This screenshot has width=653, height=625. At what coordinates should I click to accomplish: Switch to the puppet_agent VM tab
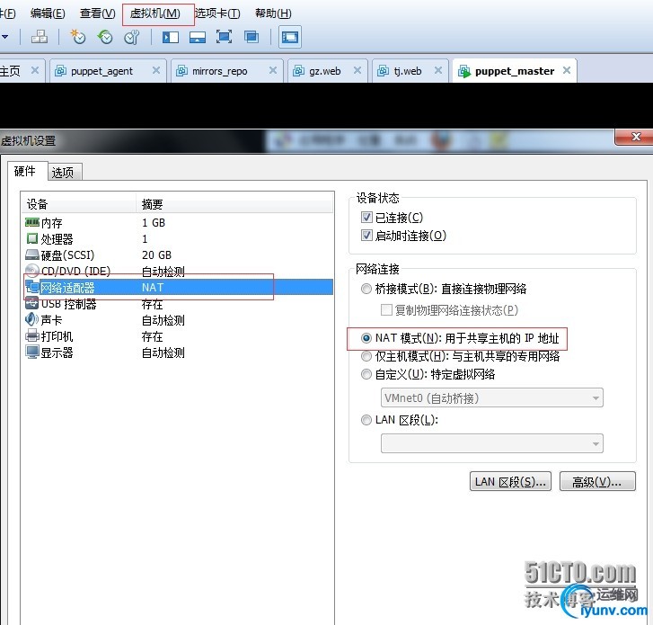pyautogui.click(x=108, y=71)
